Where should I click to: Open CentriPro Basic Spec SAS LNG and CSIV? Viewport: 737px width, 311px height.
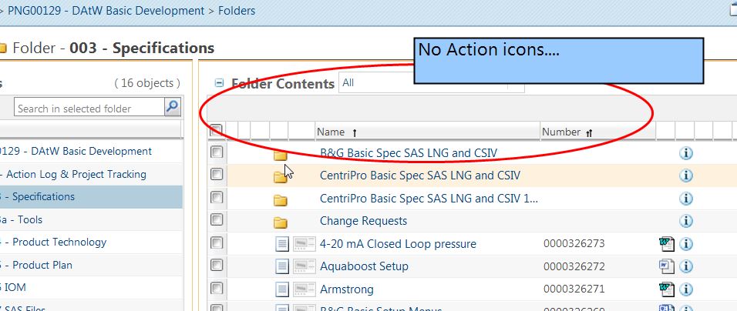(419, 176)
